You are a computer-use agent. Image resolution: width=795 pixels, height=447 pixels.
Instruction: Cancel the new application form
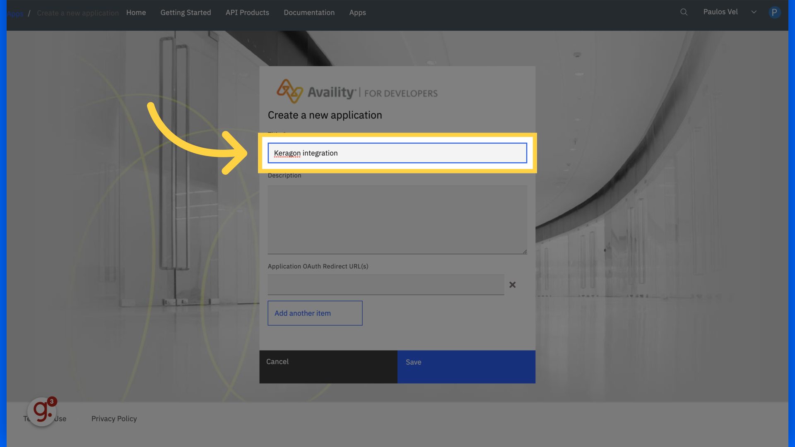pyautogui.click(x=328, y=367)
